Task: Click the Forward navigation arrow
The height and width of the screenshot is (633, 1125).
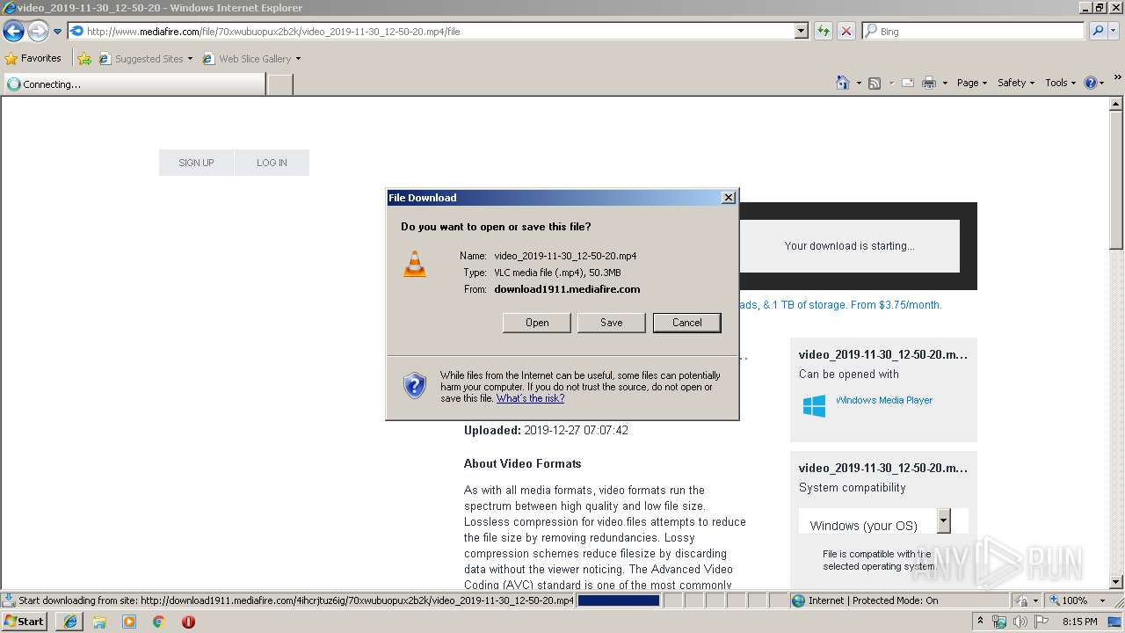Action: pos(38,32)
